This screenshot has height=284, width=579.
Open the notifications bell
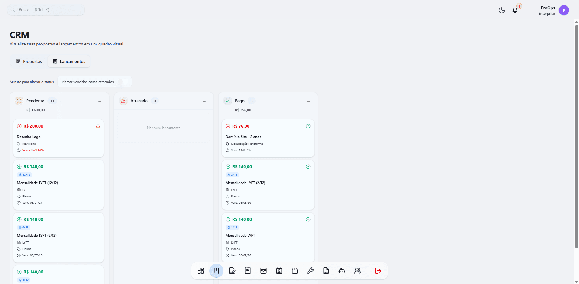pos(514,10)
